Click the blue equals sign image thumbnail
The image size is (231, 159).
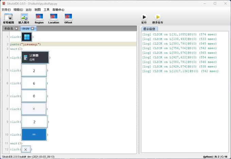tap(34, 134)
